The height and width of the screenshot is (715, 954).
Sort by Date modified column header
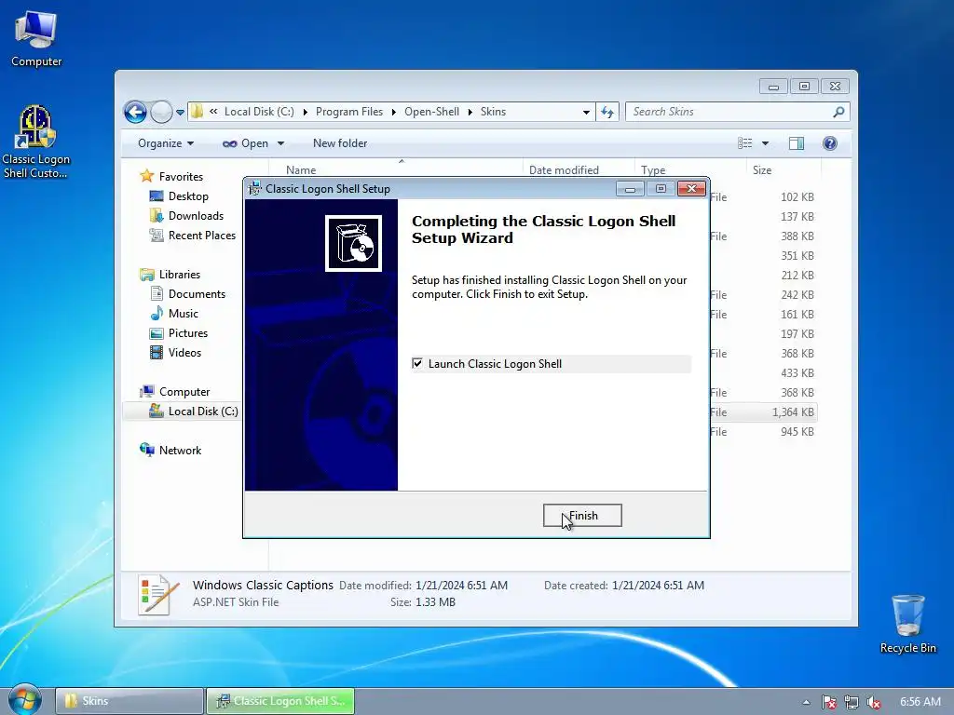[564, 170]
